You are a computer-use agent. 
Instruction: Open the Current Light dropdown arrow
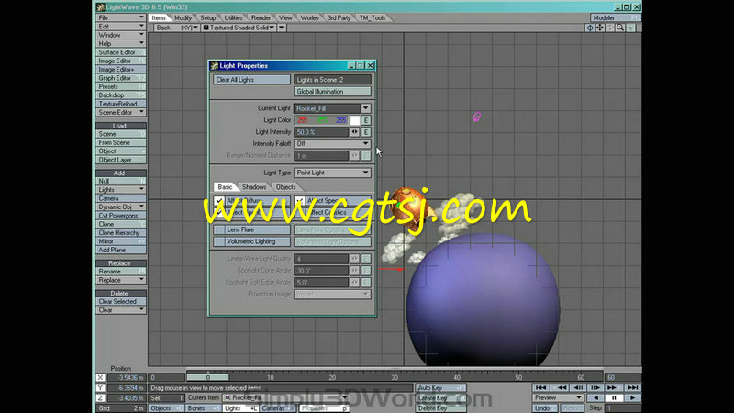365,108
